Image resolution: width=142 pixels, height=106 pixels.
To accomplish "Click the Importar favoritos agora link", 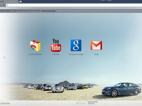I will (49, 11).
